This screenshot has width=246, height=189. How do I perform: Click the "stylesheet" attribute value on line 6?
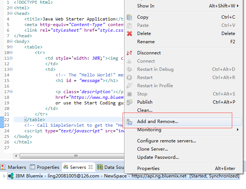66,30
